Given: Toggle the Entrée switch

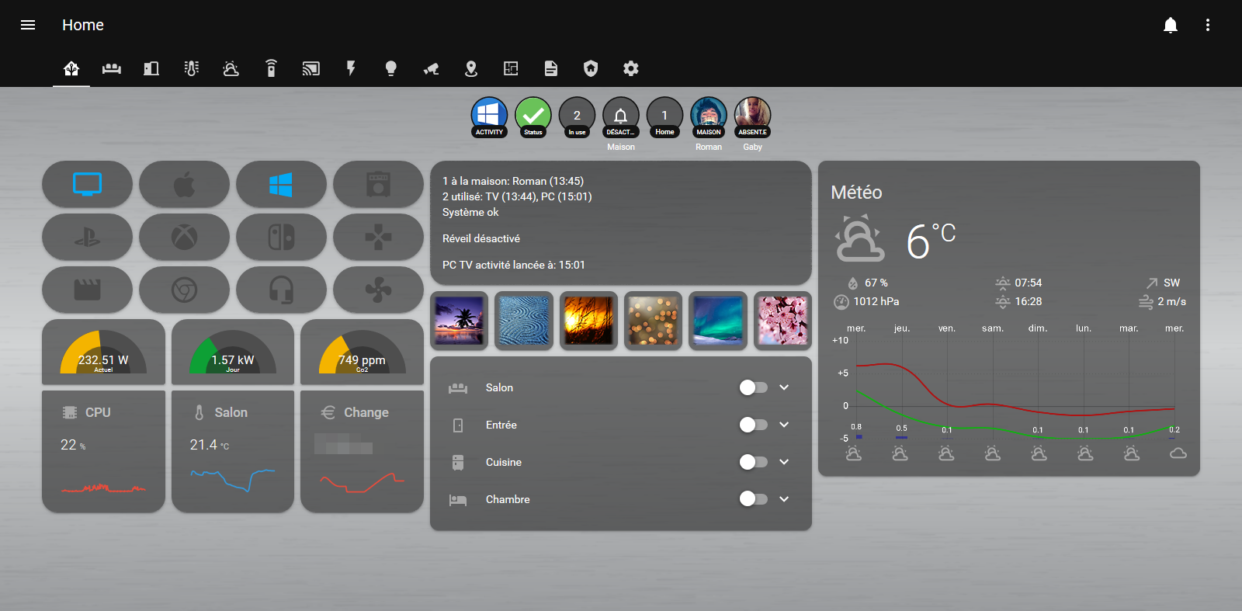Looking at the screenshot, I should click(753, 425).
